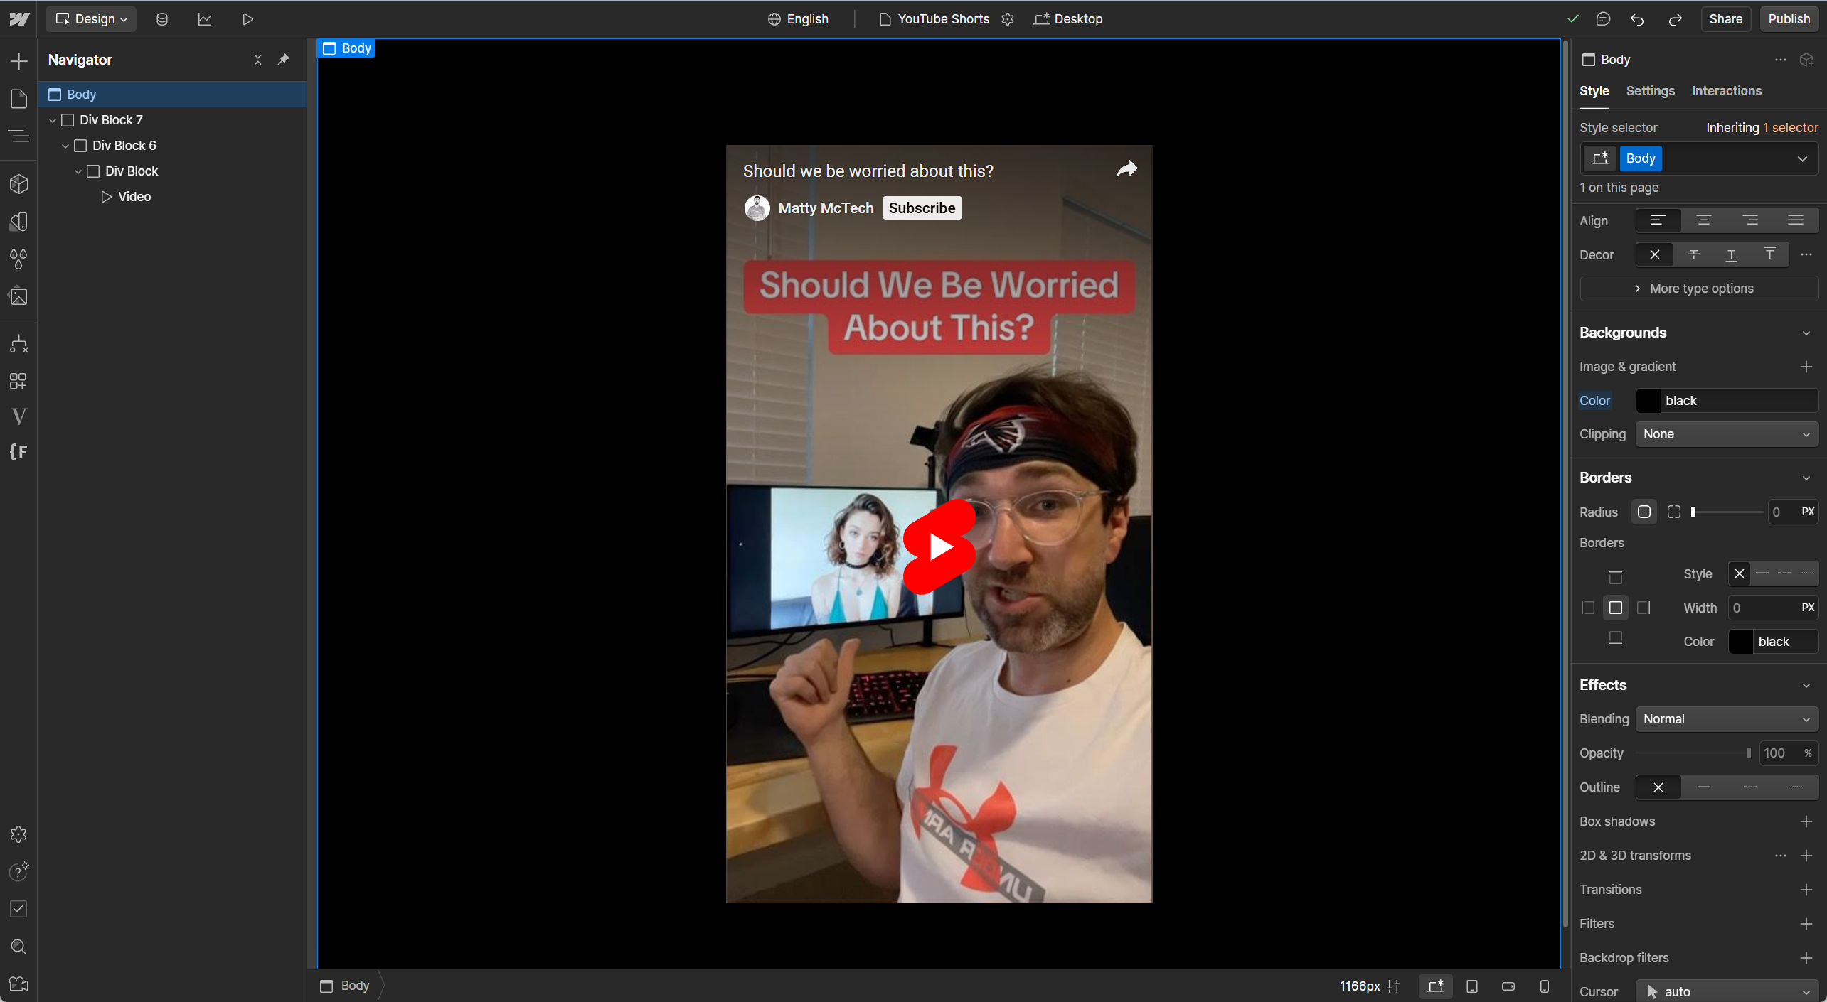Open the Components cube icon
Viewport: 1827px width, 1002px height.
tap(19, 185)
